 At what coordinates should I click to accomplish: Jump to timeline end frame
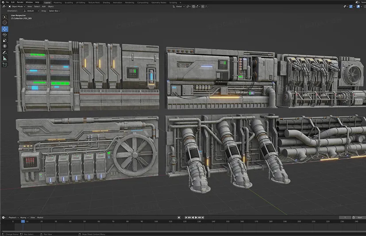point(203,217)
